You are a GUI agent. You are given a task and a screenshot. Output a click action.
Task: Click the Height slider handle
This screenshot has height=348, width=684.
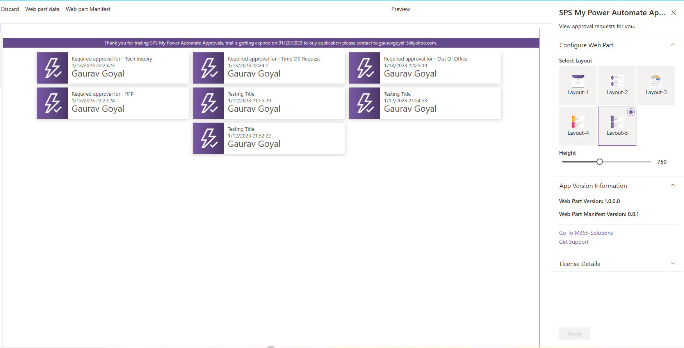tap(600, 162)
